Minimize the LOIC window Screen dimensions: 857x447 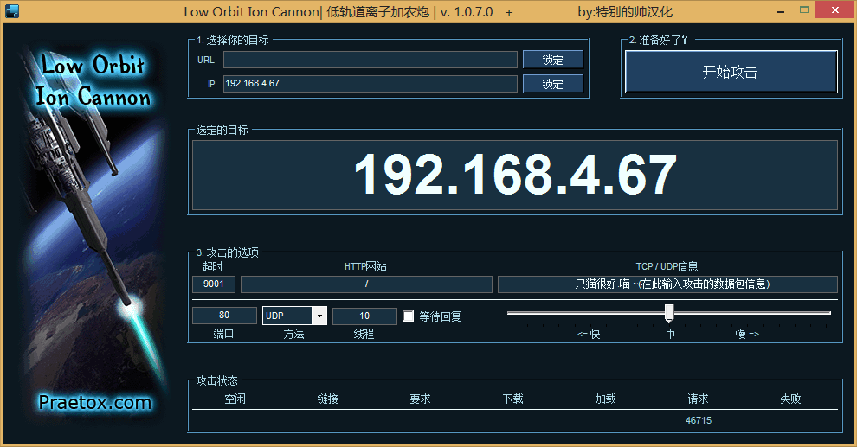(781, 11)
